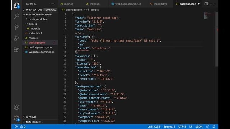
Task: Open the Search view in activity bar
Action: [x=17, y=16]
